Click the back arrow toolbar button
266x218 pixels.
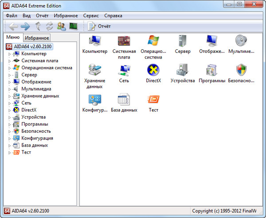click(x=13, y=26)
